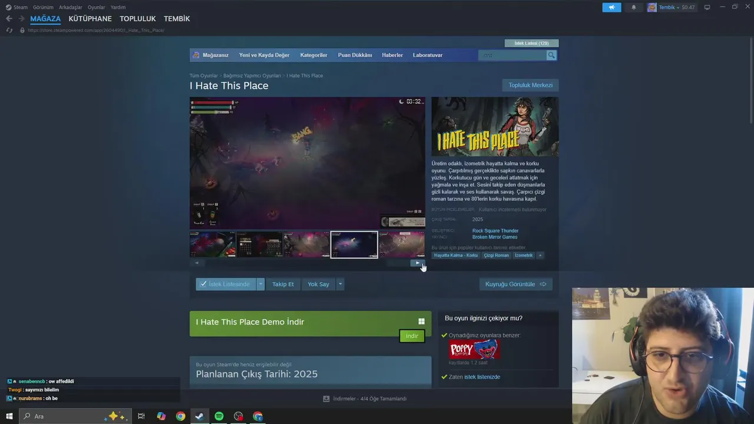754x424 pixels.
Task: Open the Görünüm menu
Action: click(43, 7)
